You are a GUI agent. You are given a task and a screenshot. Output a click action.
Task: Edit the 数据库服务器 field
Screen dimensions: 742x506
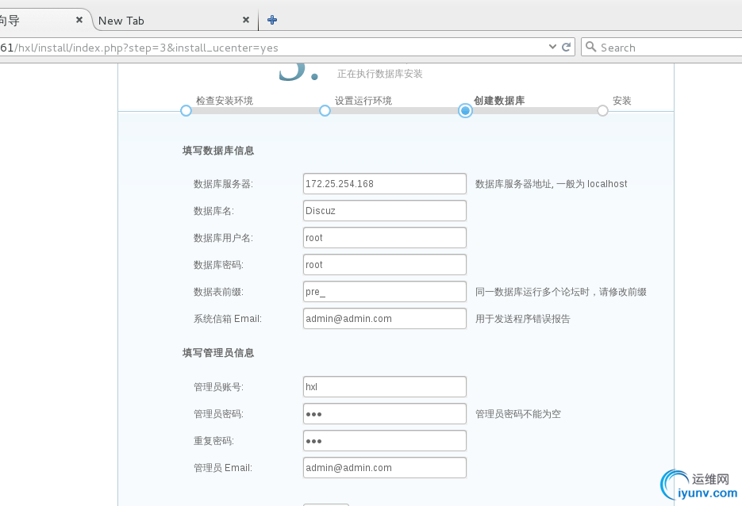point(385,183)
